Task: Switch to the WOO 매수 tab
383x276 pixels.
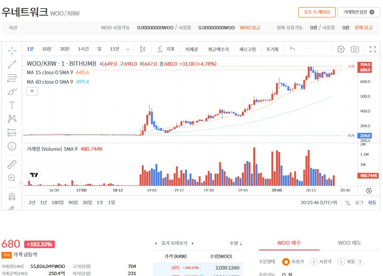Action: coord(289,243)
